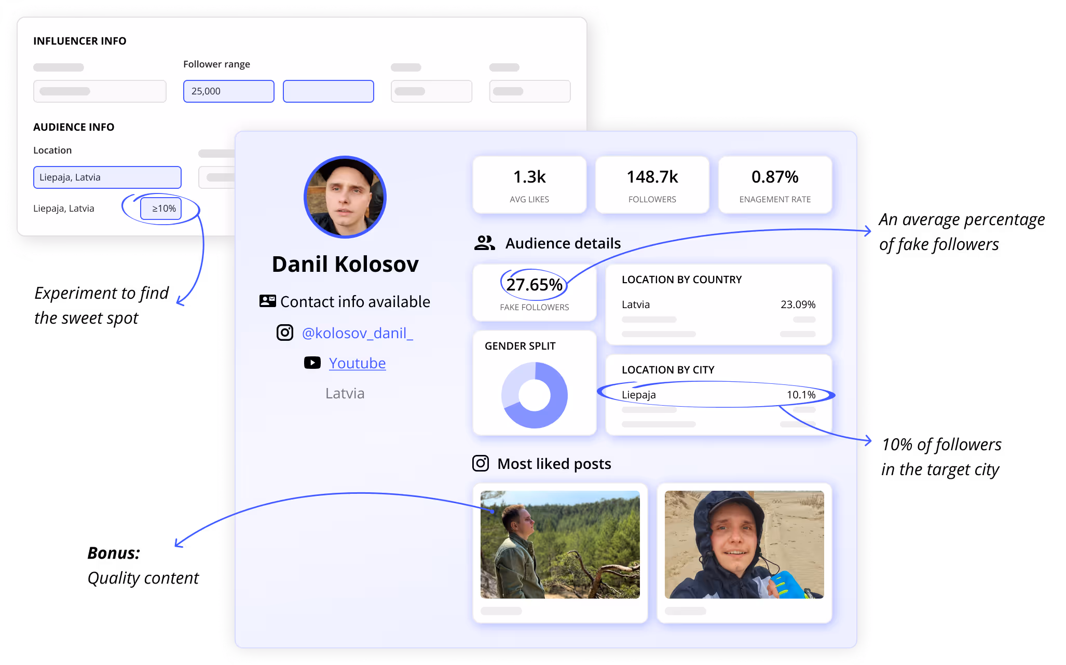Click the Latvia 23.09% country row
The image size is (1066, 665).
tap(718, 304)
